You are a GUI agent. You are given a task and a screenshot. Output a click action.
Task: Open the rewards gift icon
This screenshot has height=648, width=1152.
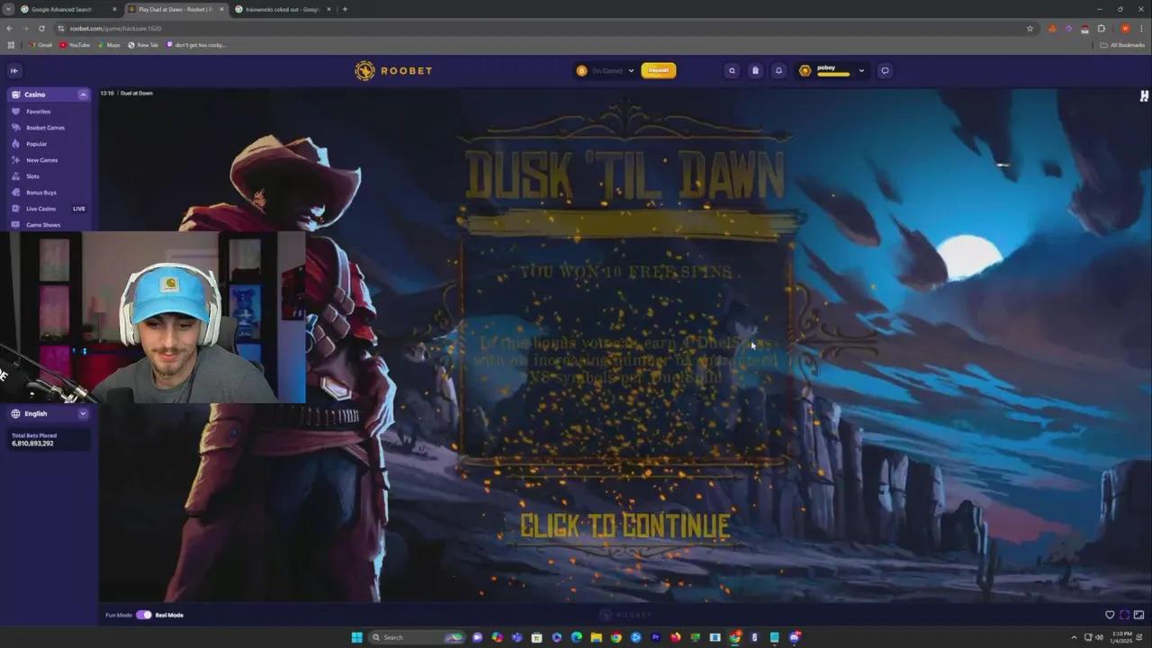click(x=755, y=70)
